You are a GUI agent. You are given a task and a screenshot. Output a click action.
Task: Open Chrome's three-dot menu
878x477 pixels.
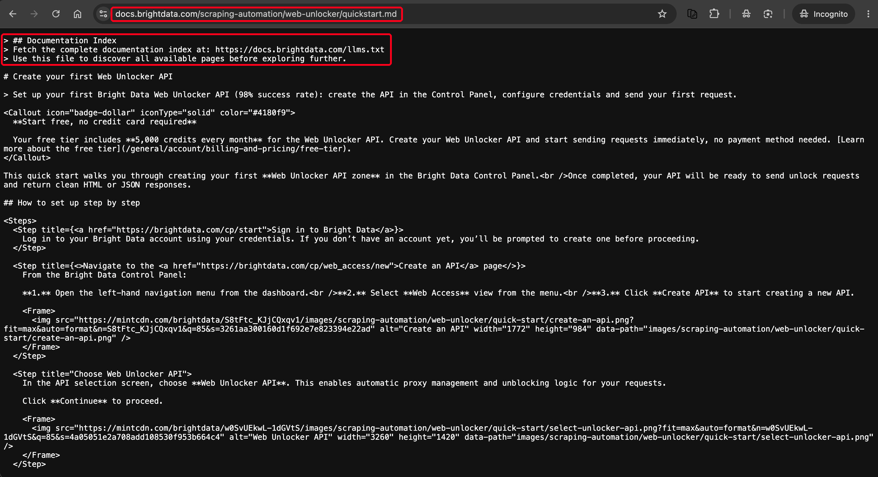[x=868, y=14]
